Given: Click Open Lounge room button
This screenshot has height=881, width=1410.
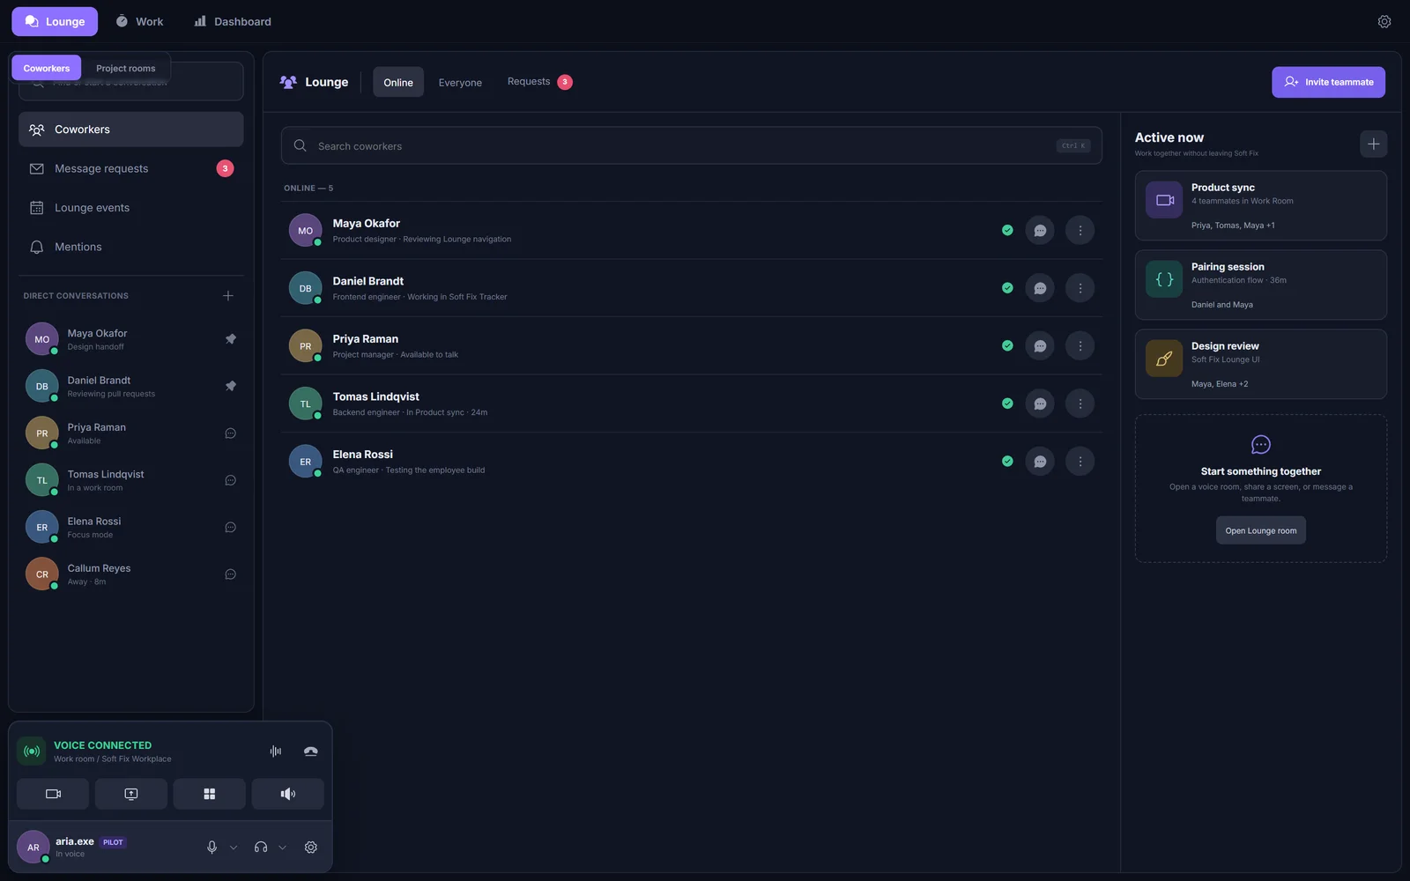Looking at the screenshot, I should (1260, 530).
